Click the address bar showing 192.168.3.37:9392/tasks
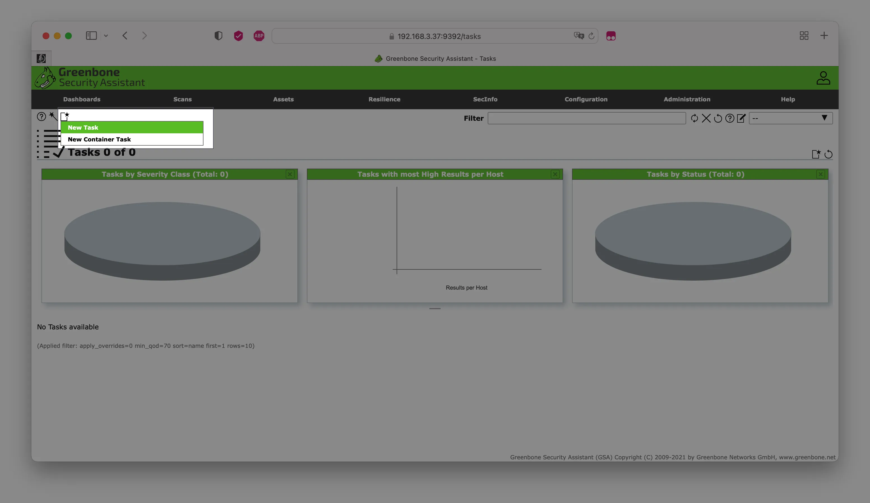The height and width of the screenshot is (503, 870). pos(435,36)
